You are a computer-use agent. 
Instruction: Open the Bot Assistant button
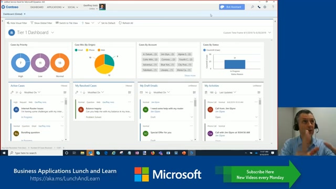click(232, 7)
